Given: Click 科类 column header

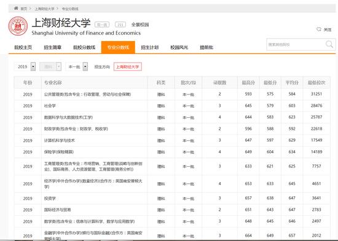Looking at the screenshot, I should 161,83.
